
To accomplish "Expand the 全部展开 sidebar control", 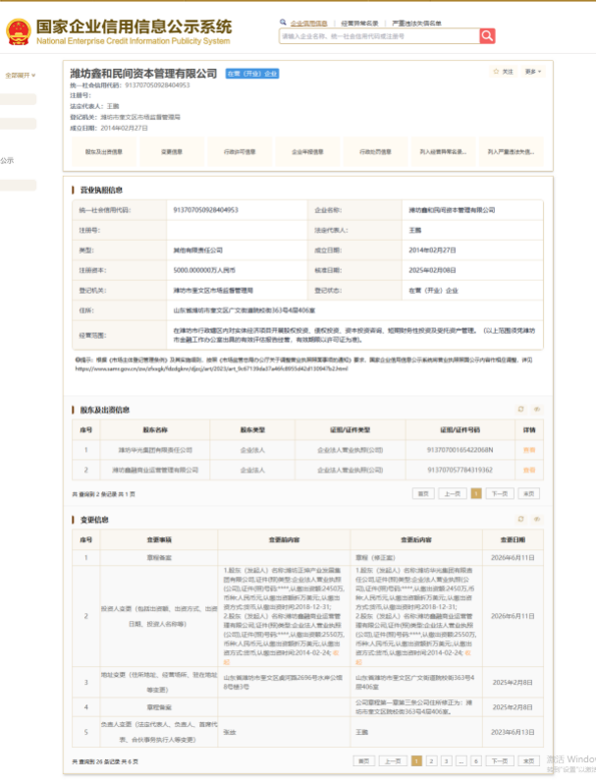I will click(20, 76).
